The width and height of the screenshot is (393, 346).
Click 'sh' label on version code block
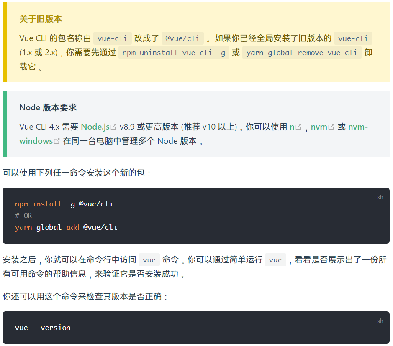point(380,321)
